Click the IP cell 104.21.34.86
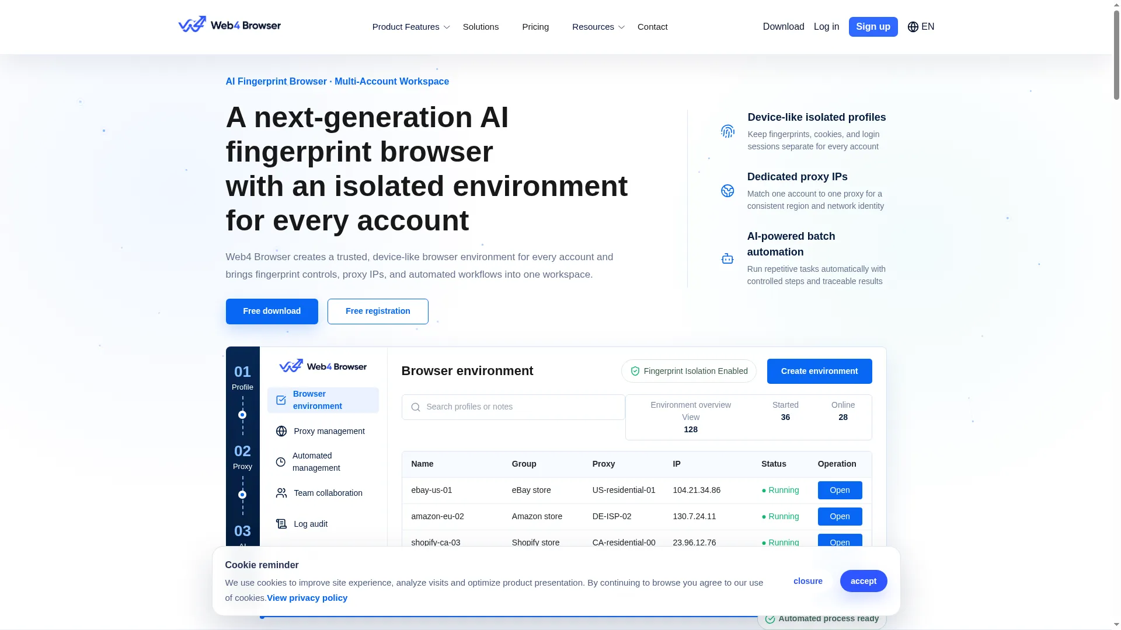Screen dimensions: 1121x630 [x=697, y=491]
